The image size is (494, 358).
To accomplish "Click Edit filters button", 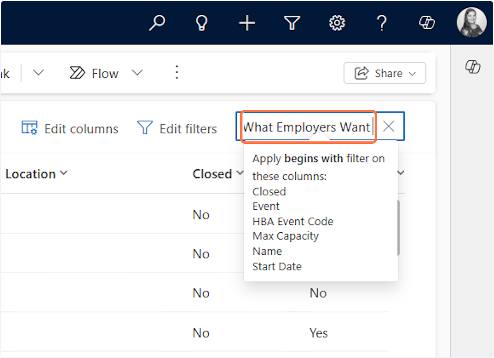I will click(177, 128).
